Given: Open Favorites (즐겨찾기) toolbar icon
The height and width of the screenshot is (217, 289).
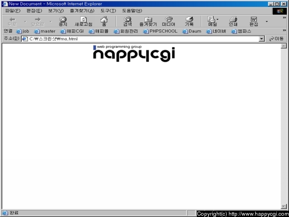Looking at the screenshot, I should pyautogui.click(x=148, y=21).
